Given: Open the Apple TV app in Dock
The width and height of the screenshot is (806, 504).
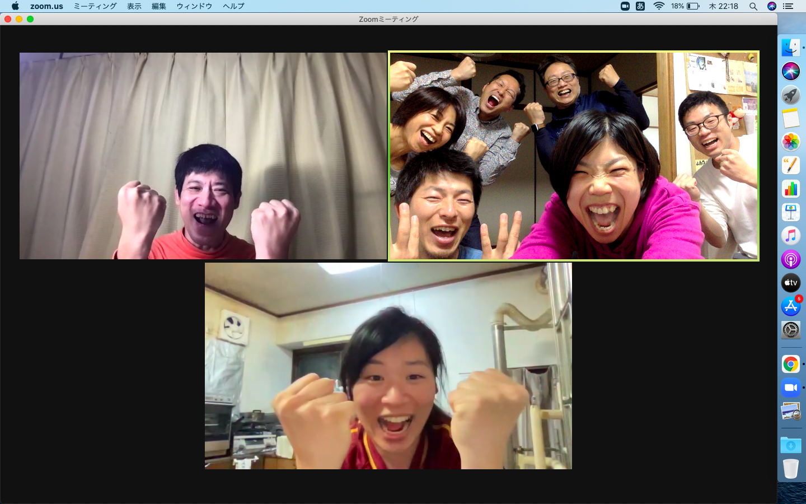Looking at the screenshot, I should point(791,283).
